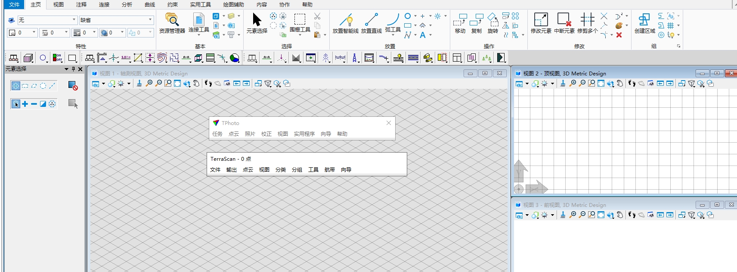737x272 pixels.
Task: Toggle Add (plus) selection mode
Action: (x=25, y=104)
